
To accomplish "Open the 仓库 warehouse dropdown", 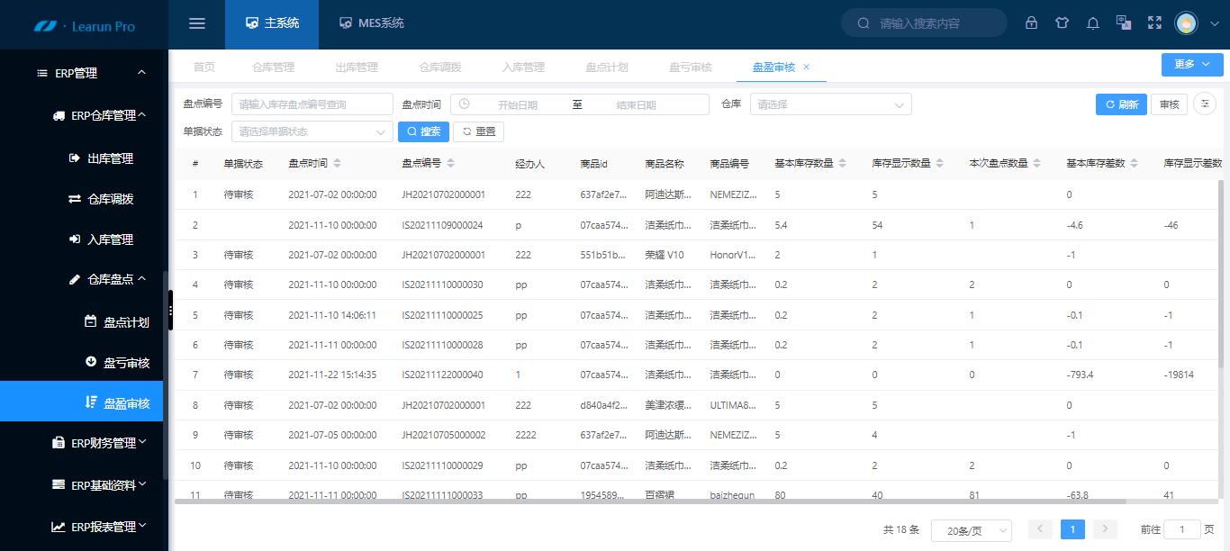I will click(x=828, y=104).
